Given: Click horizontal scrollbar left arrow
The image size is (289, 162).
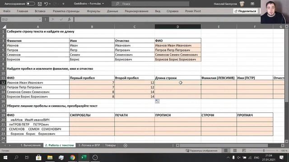Looking at the screenshot, I should [x=177, y=145].
